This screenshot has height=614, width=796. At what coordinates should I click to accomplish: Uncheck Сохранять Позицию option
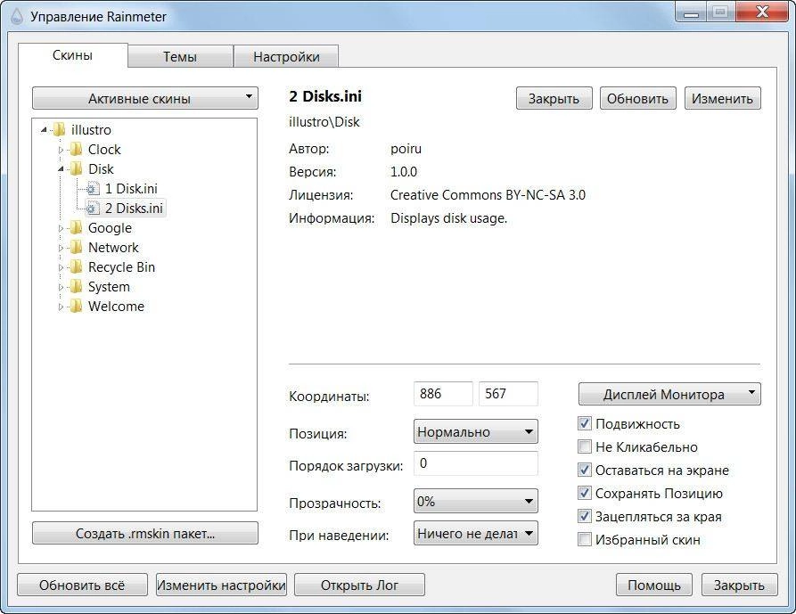point(585,493)
